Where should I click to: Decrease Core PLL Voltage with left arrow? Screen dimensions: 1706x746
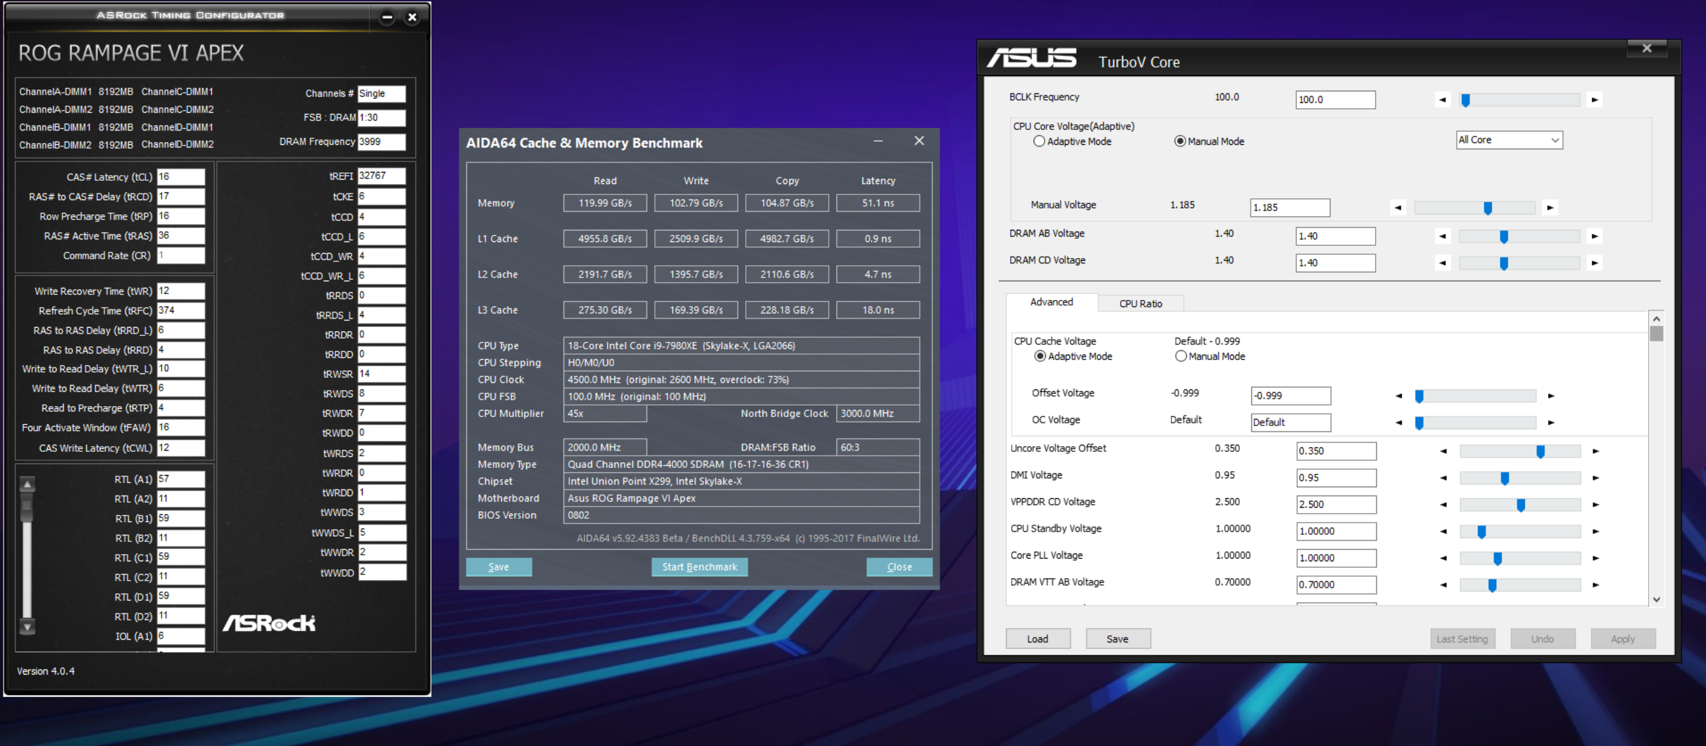point(1443,558)
